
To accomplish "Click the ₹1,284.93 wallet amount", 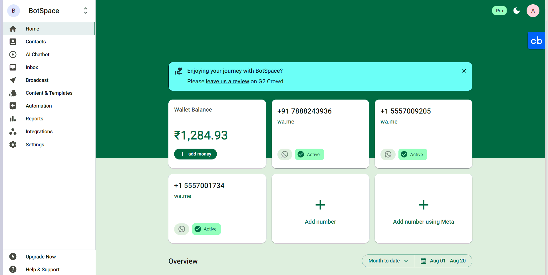I will point(201,135).
